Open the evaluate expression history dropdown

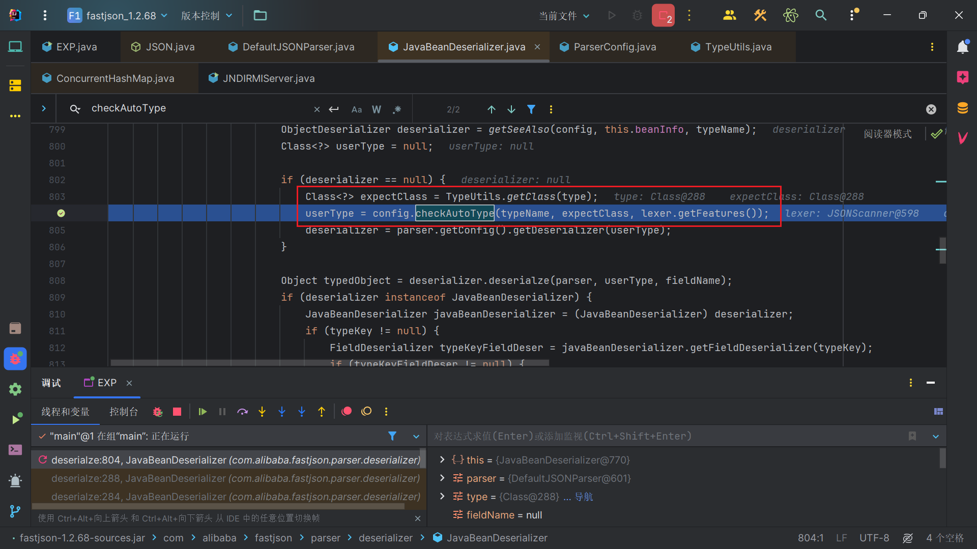coord(936,437)
